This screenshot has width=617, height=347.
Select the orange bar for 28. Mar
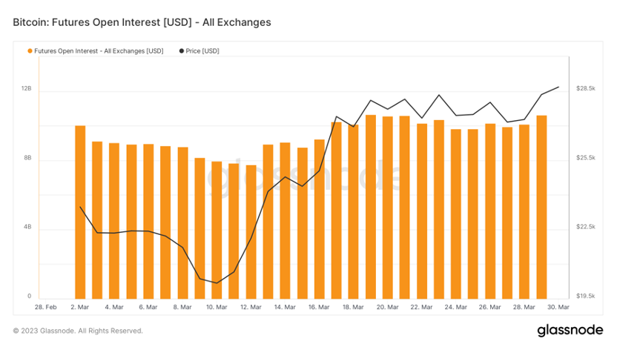524,211
